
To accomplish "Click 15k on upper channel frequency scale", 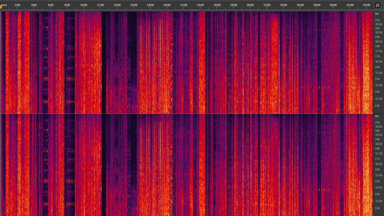I will pyautogui.click(x=377, y=79).
